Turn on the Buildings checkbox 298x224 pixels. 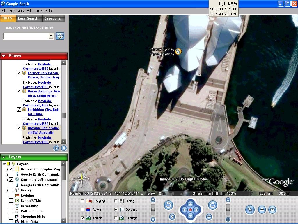(x=116, y=218)
